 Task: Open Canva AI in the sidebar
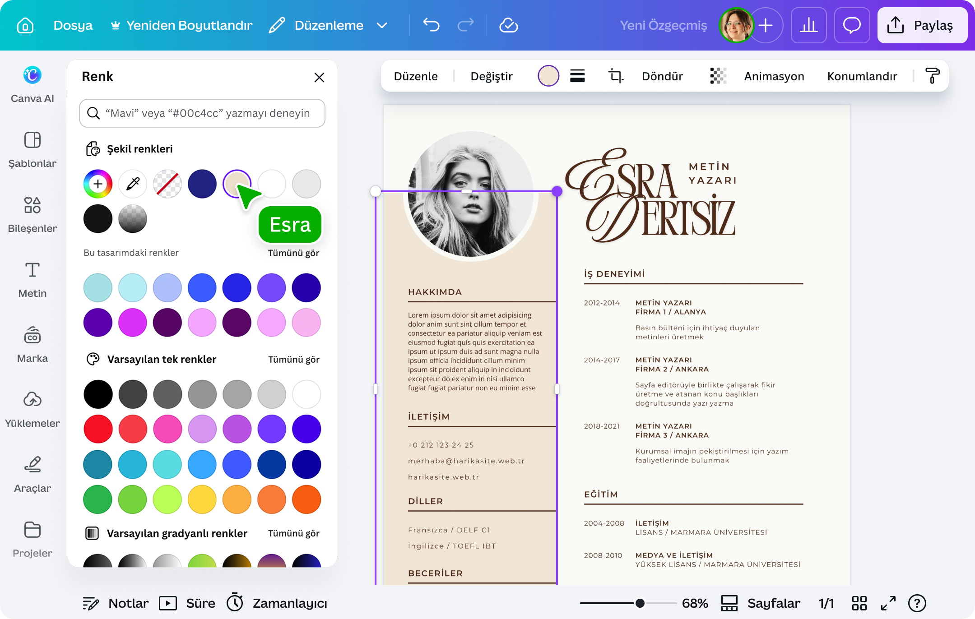32,85
